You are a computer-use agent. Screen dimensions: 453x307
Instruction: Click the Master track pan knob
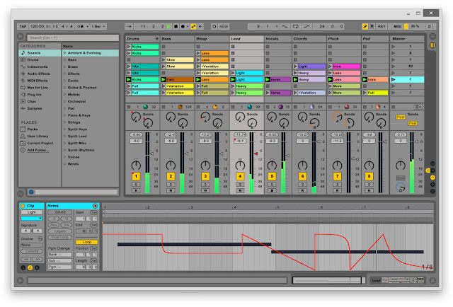401,165
